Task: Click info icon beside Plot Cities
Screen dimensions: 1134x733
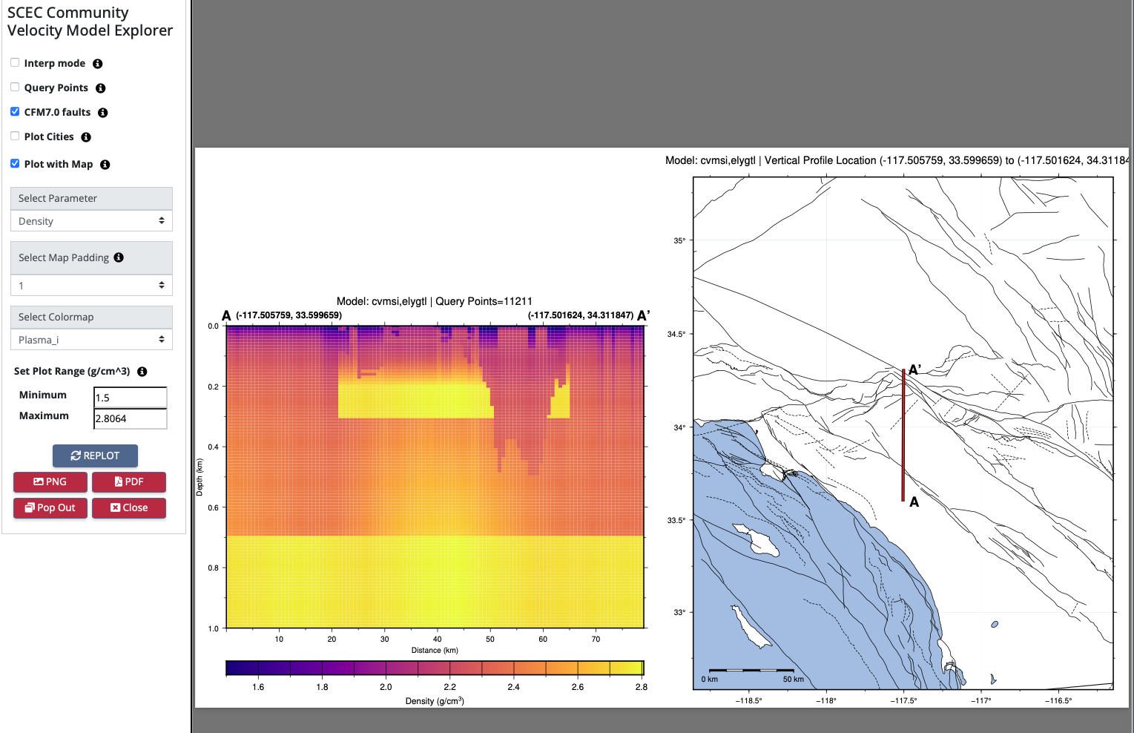Action: pos(86,137)
